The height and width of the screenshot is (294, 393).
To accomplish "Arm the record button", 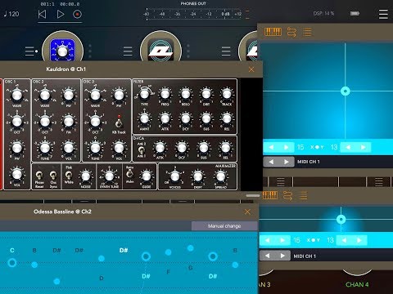I will coord(77,14).
